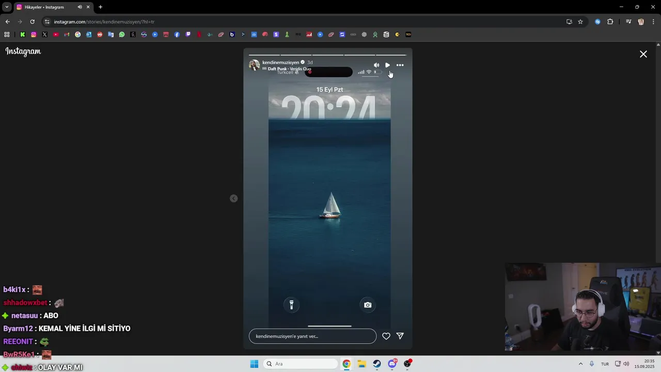Click the reply field to kendinemuzisyen
Viewport: 661px width, 372px height.
pos(312,336)
